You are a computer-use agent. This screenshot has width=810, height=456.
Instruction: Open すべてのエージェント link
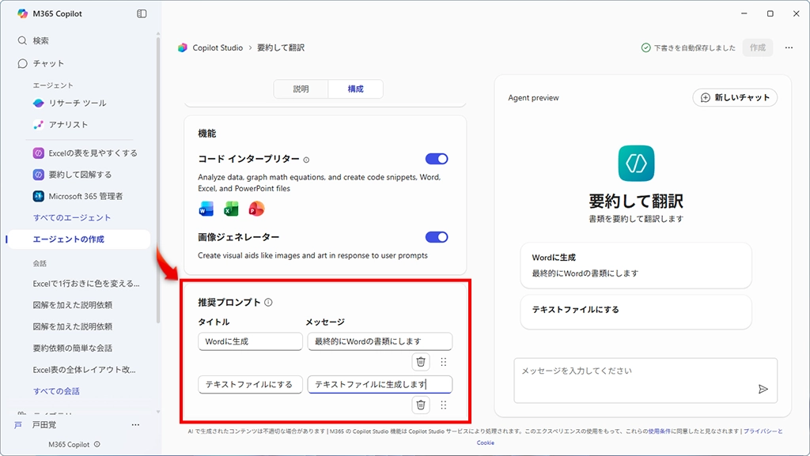click(x=72, y=217)
